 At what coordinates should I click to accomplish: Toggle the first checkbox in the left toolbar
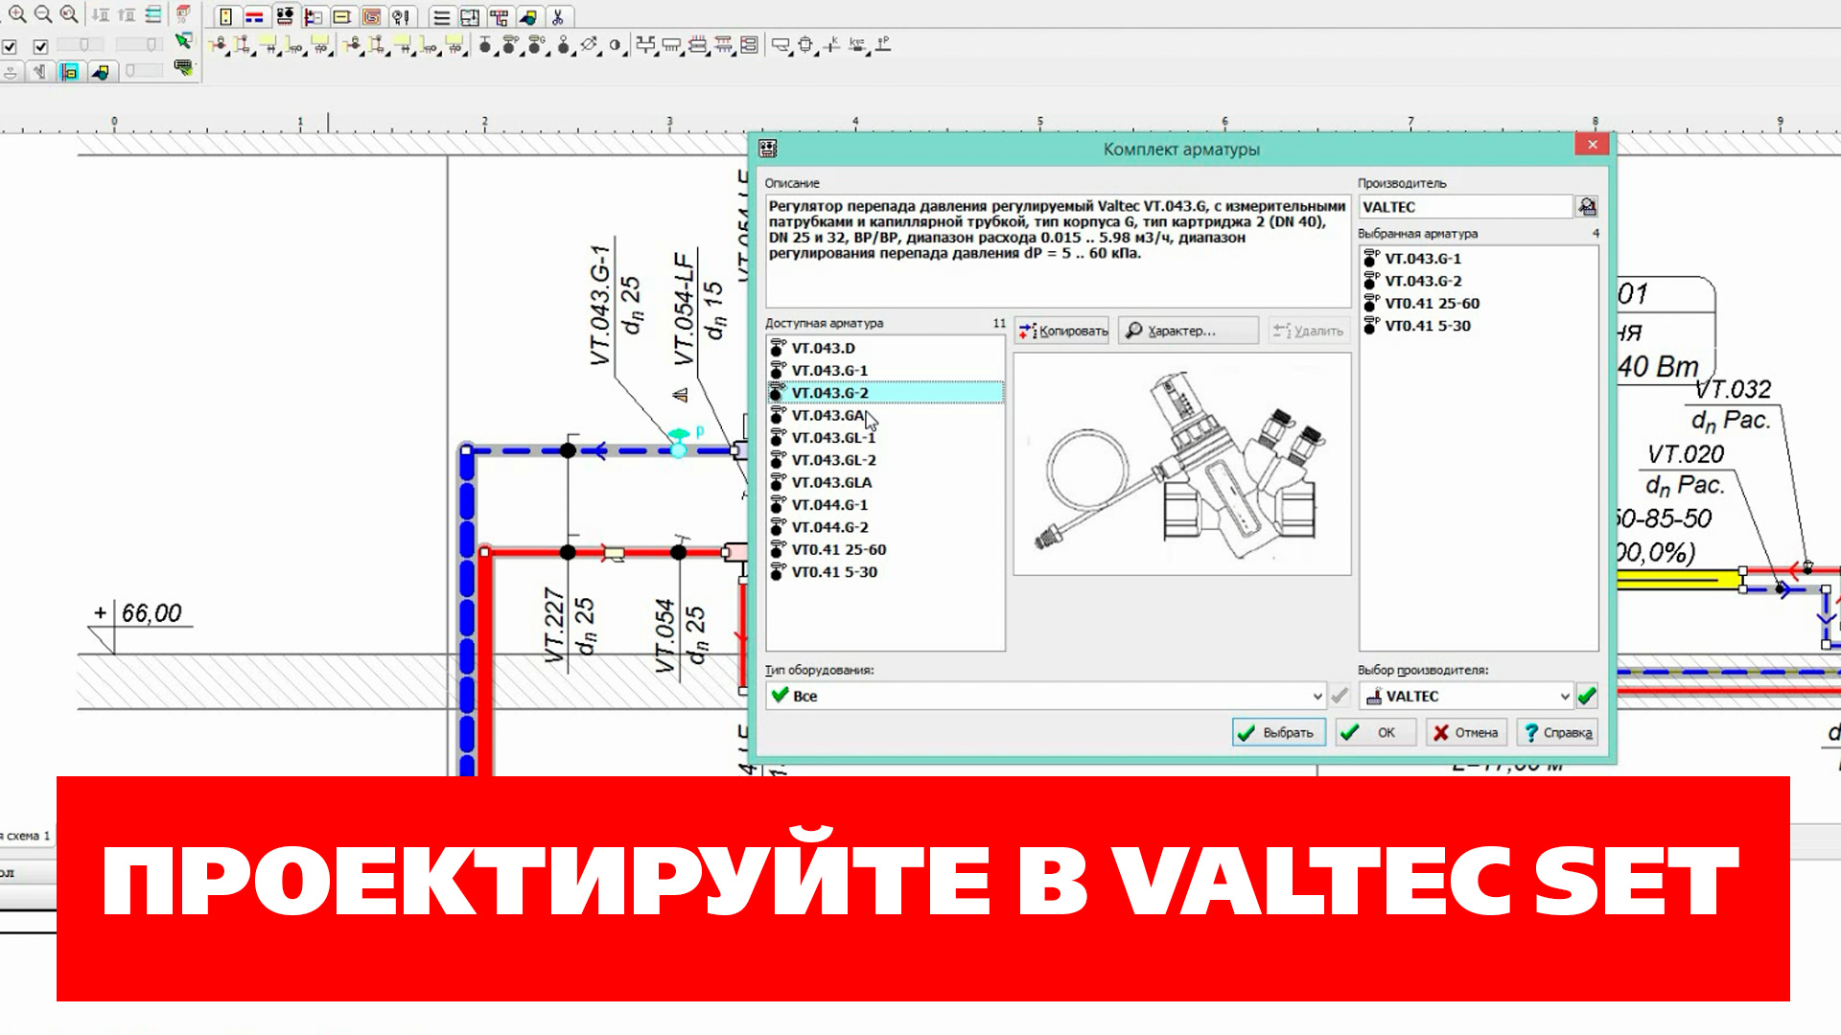point(10,46)
